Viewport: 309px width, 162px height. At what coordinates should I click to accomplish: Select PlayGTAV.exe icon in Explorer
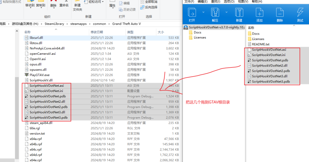[x=27, y=75]
